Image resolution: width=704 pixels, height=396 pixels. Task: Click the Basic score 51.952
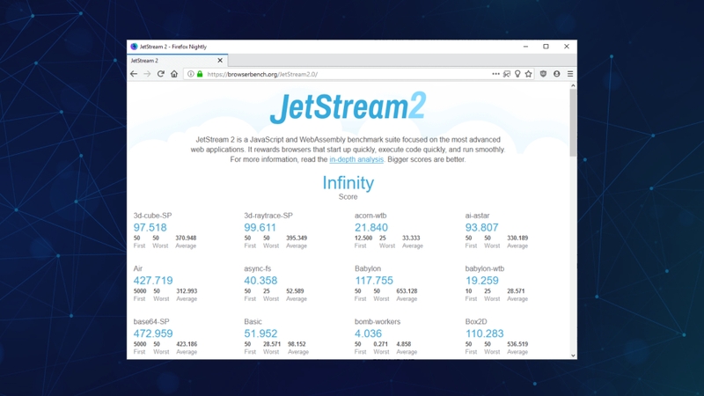coord(260,334)
